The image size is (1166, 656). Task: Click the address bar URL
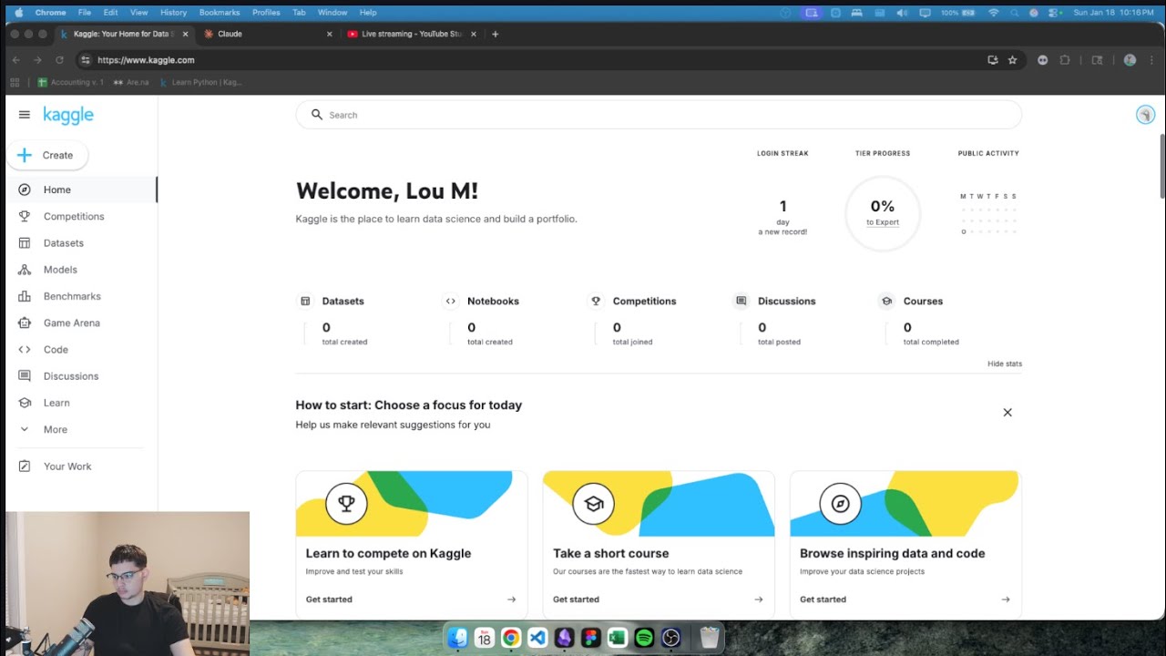click(146, 60)
